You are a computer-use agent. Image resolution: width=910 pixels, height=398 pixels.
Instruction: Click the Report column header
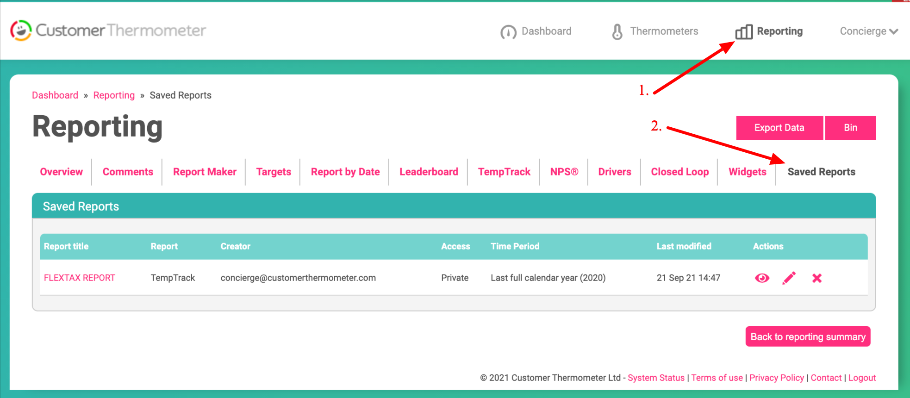coord(164,246)
